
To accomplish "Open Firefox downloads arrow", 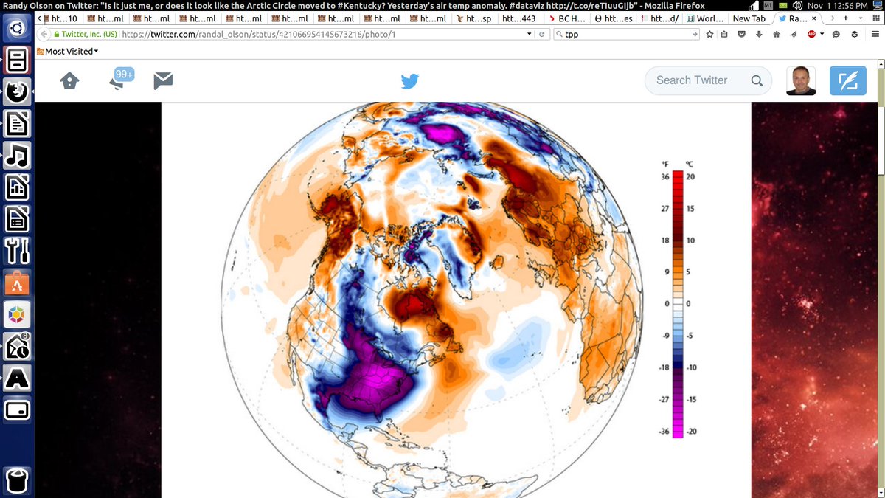I will click(x=758, y=35).
